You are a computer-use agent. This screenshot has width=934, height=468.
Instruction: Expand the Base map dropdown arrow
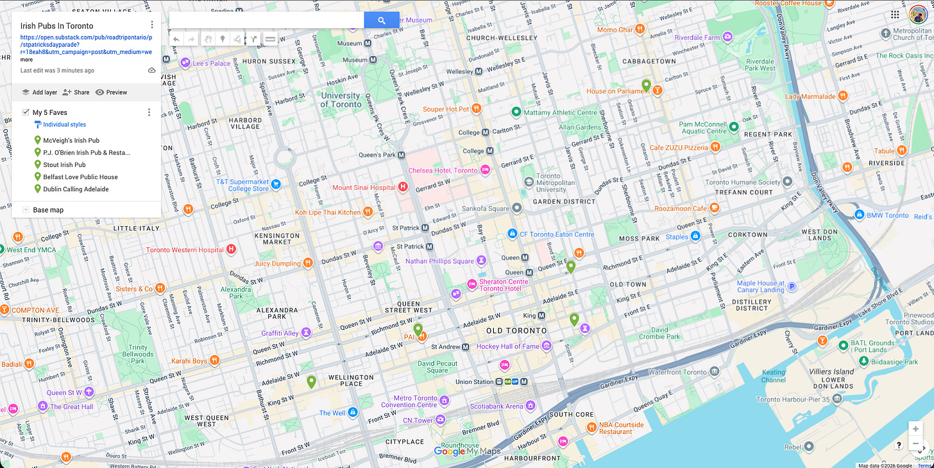point(26,210)
